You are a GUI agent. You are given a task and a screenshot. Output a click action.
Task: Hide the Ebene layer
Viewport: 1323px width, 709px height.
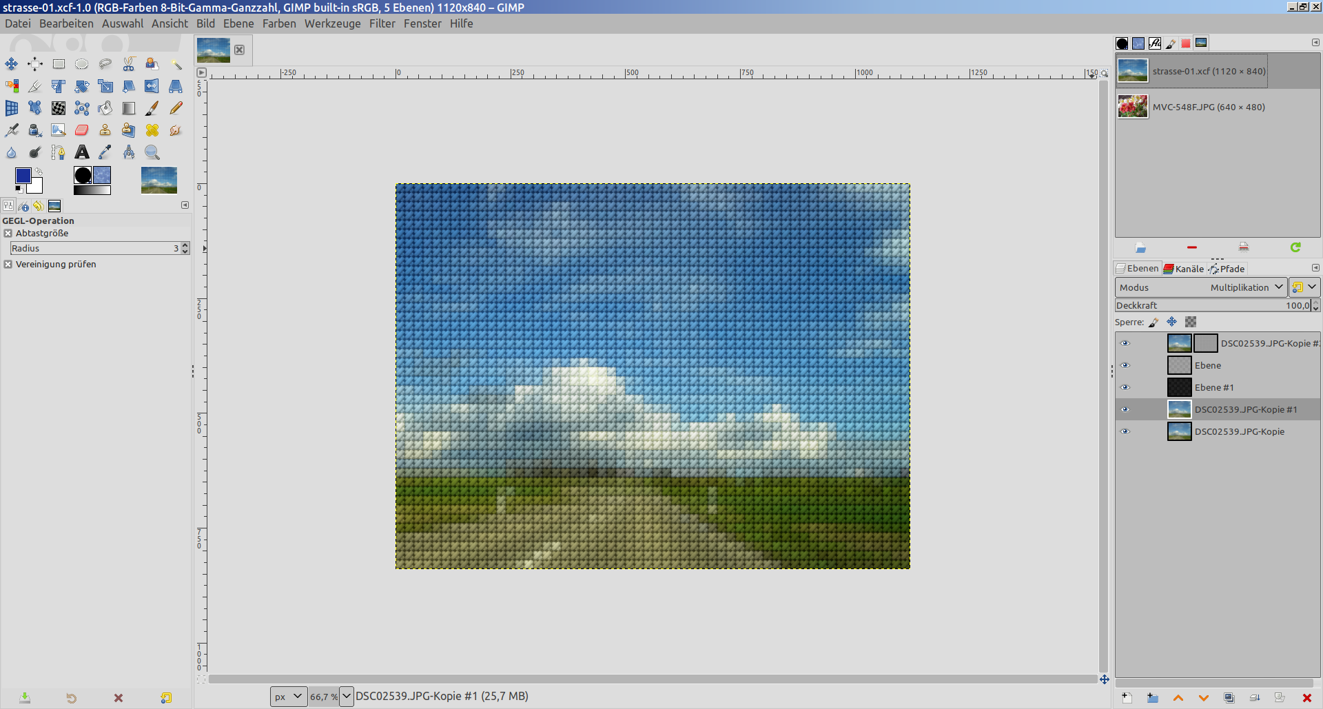pos(1125,365)
